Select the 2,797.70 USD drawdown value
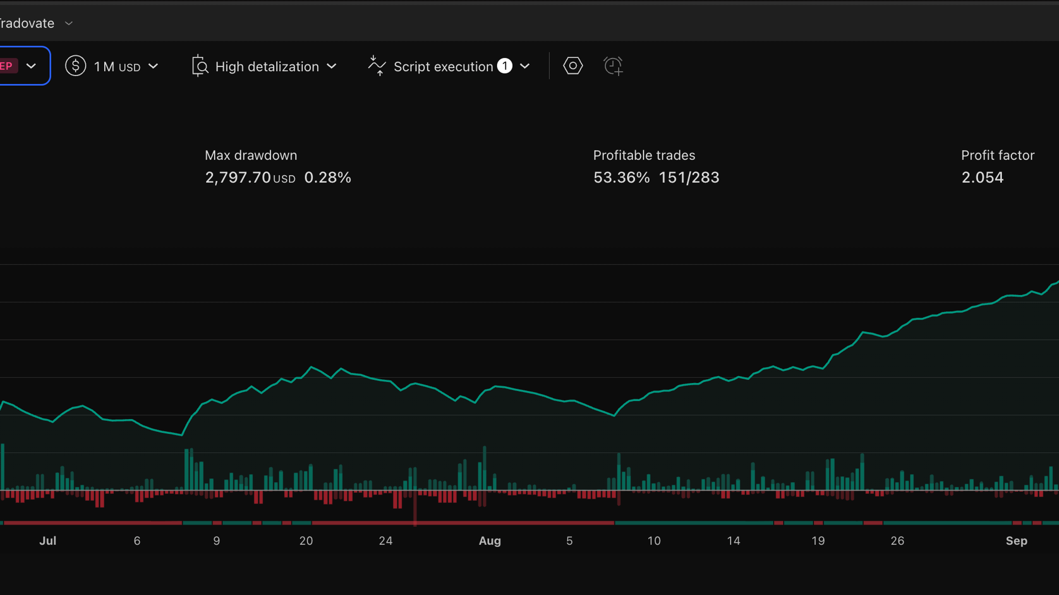The width and height of the screenshot is (1059, 595). [x=250, y=178]
